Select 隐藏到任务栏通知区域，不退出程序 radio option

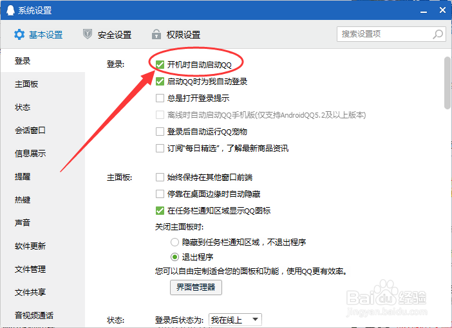coord(174,242)
